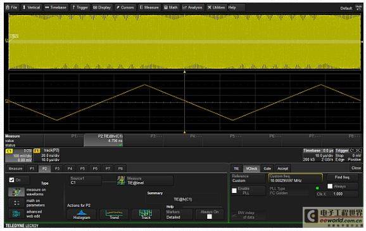366x231 pixels.
Task: Switch to the P2 tab
Action: (44, 169)
